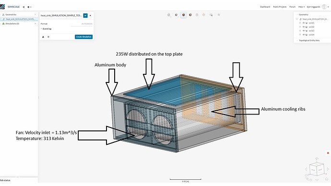Select solid3 in geometry tree
The image size is (331, 186).
click(312, 31)
